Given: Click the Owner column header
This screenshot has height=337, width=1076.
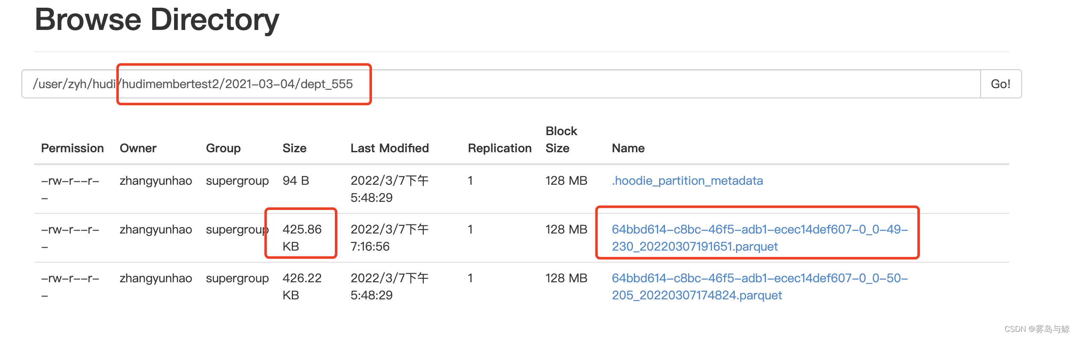Looking at the screenshot, I should point(138,148).
